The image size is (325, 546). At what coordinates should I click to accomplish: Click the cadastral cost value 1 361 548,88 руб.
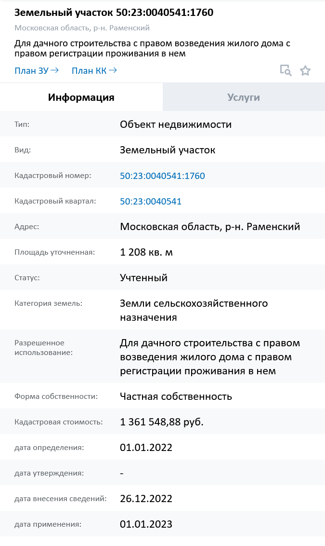162,422
